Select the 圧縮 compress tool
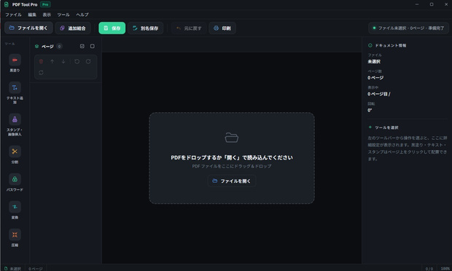Viewport: 452px width, 271px height. click(x=15, y=235)
